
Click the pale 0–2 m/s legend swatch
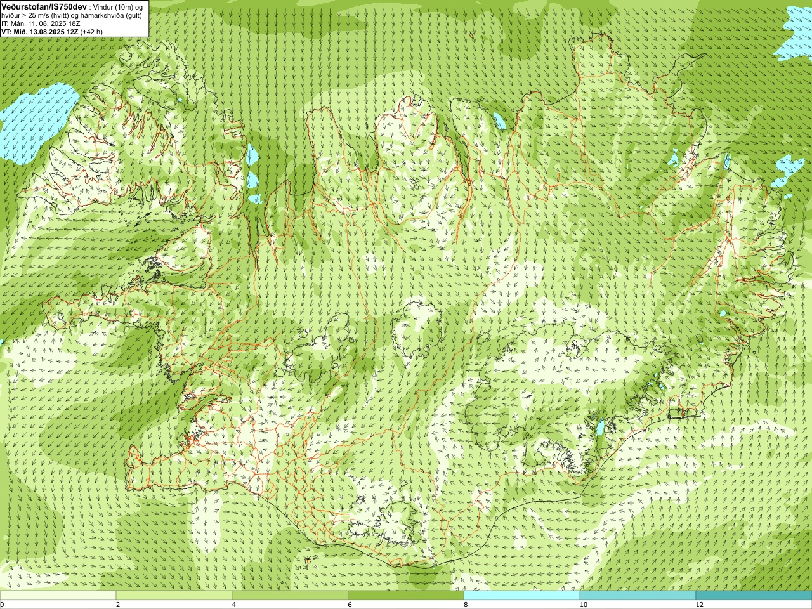[x=58, y=596]
